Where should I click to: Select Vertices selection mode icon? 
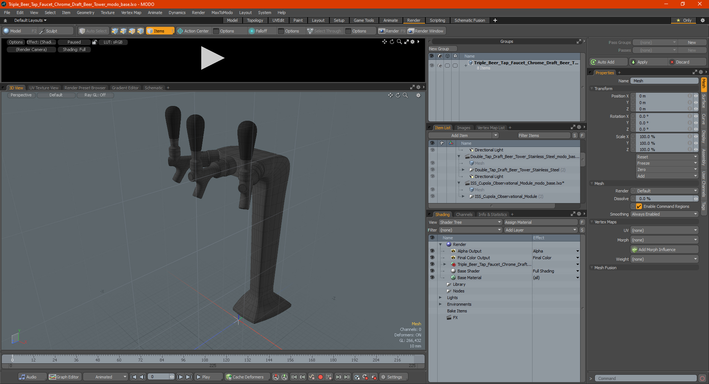(115, 31)
